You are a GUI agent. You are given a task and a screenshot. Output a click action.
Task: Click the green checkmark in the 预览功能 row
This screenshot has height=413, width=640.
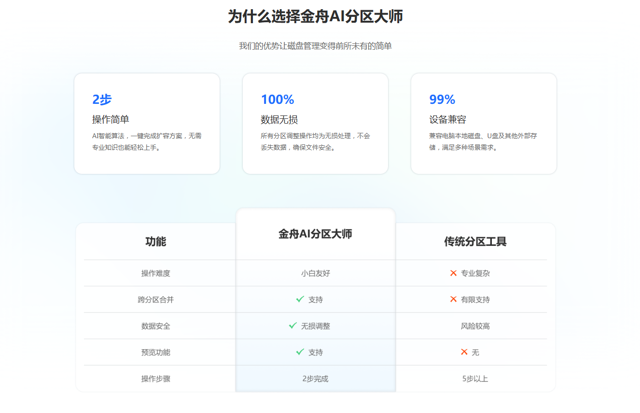tap(300, 352)
